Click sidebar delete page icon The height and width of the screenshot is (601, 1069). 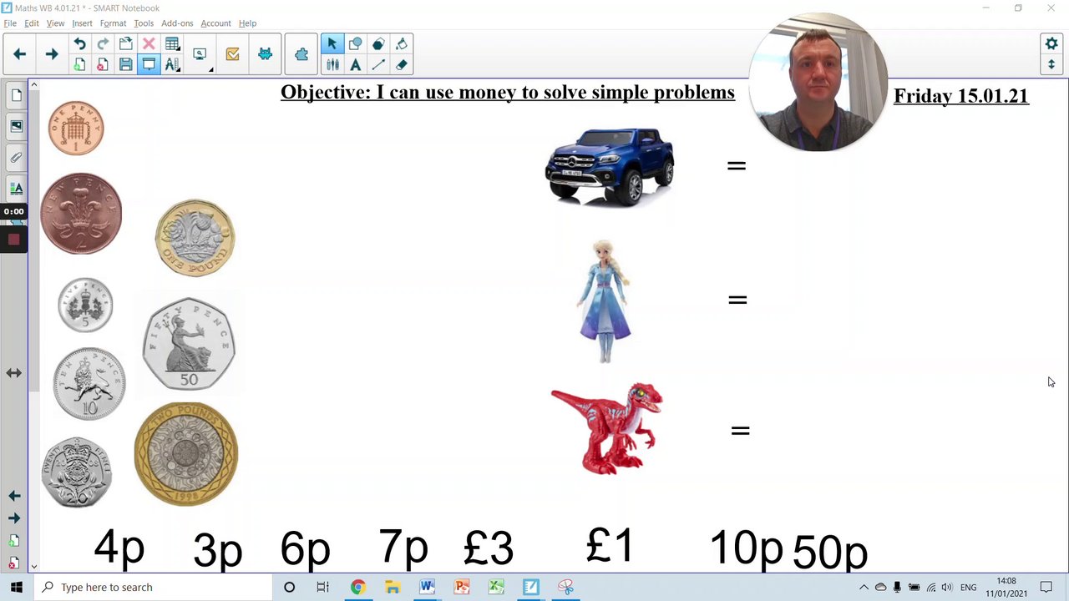[14, 563]
